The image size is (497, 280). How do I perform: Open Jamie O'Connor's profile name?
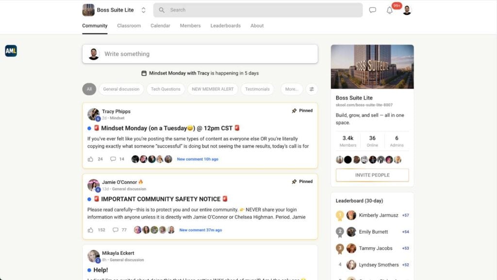tap(119, 182)
